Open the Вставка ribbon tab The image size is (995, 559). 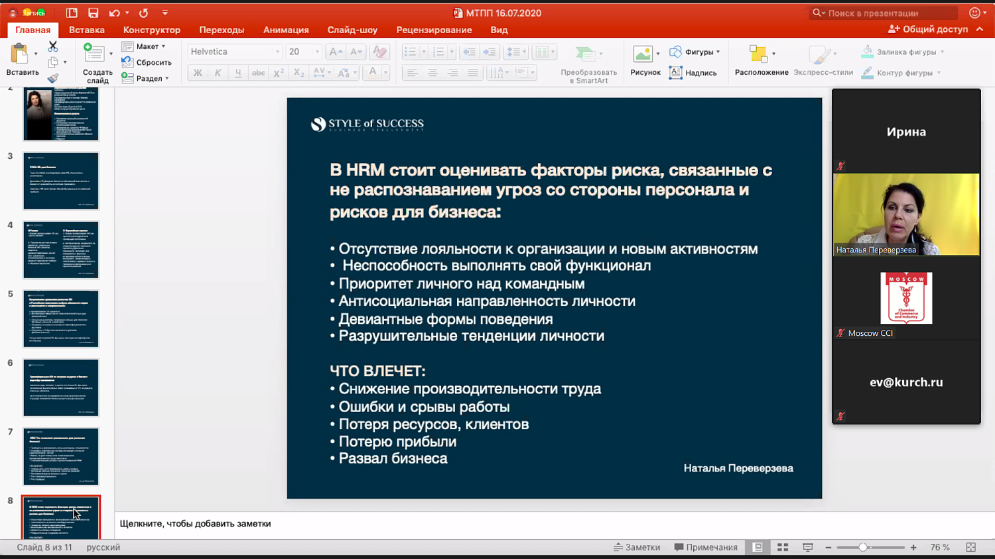click(87, 30)
